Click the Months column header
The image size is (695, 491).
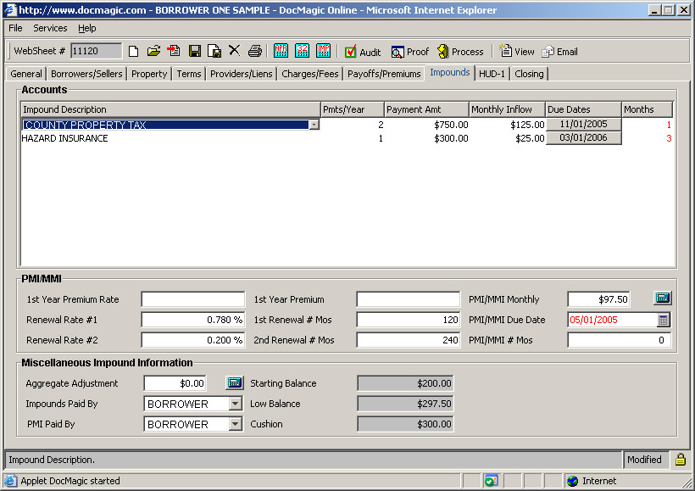coord(648,109)
